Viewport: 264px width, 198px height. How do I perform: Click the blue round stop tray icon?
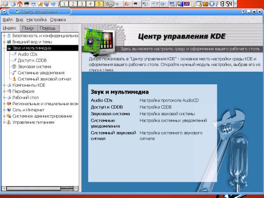coord(212,4)
